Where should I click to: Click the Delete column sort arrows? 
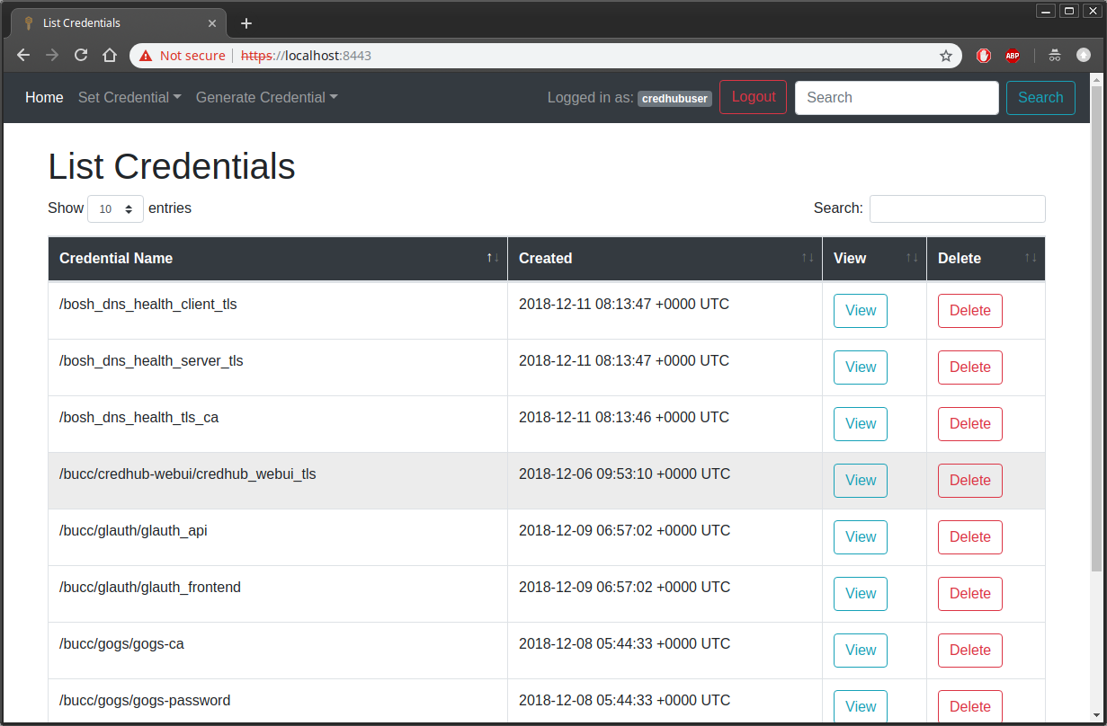(1031, 258)
